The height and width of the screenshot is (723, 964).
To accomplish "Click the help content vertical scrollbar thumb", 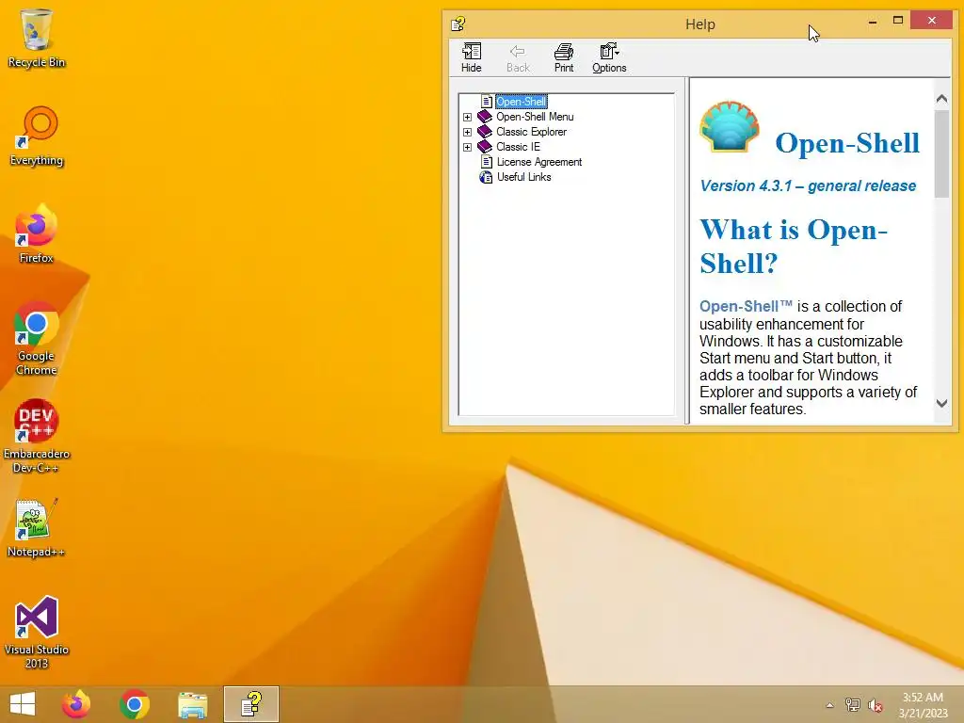I will [x=941, y=153].
